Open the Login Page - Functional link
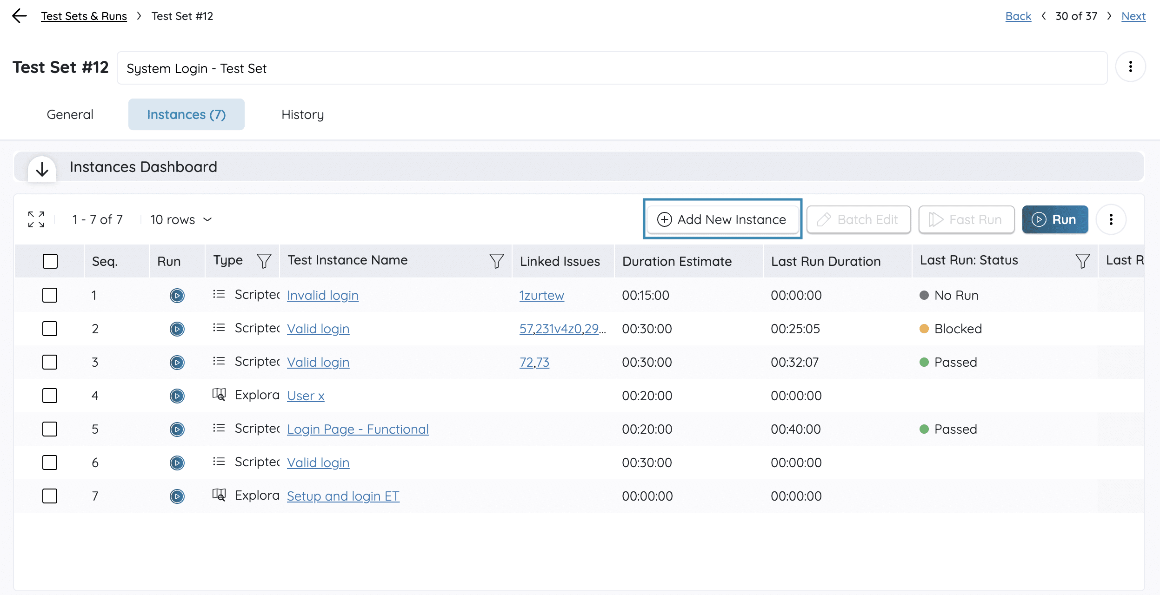The height and width of the screenshot is (595, 1160). tap(358, 429)
